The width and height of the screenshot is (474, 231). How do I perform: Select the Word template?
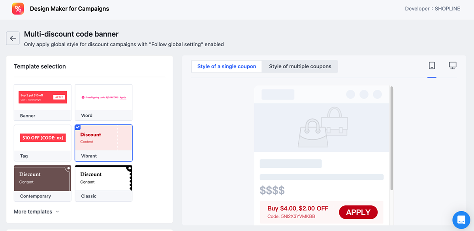pyautogui.click(x=103, y=102)
